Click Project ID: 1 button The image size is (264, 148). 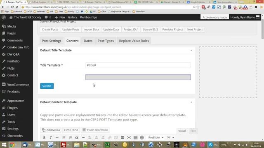[x=131, y=29]
